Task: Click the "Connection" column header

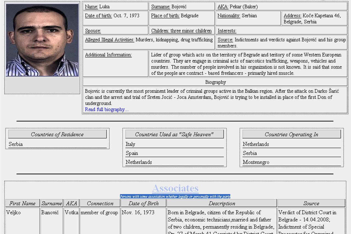Action: pyautogui.click(x=100, y=203)
